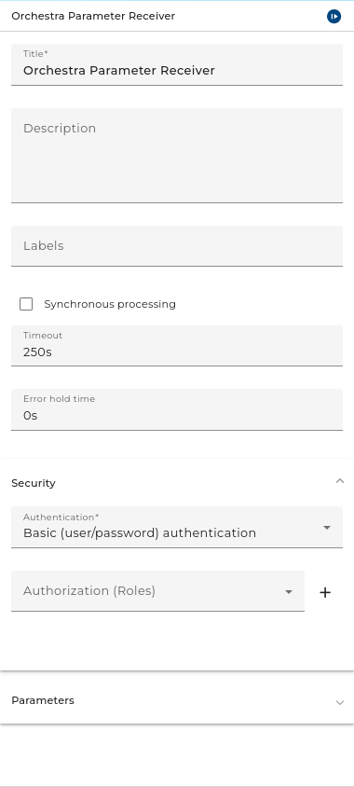Select the Error hold time field

pos(177,409)
